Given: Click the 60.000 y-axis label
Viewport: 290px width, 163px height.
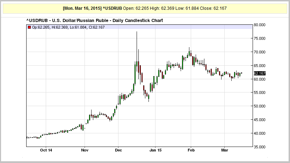Looking at the screenshot, I should [x=260, y=79].
